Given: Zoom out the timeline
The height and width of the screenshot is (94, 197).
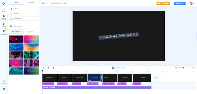Looking at the screenshot, I should pyautogui.click(x=176, y=68).
